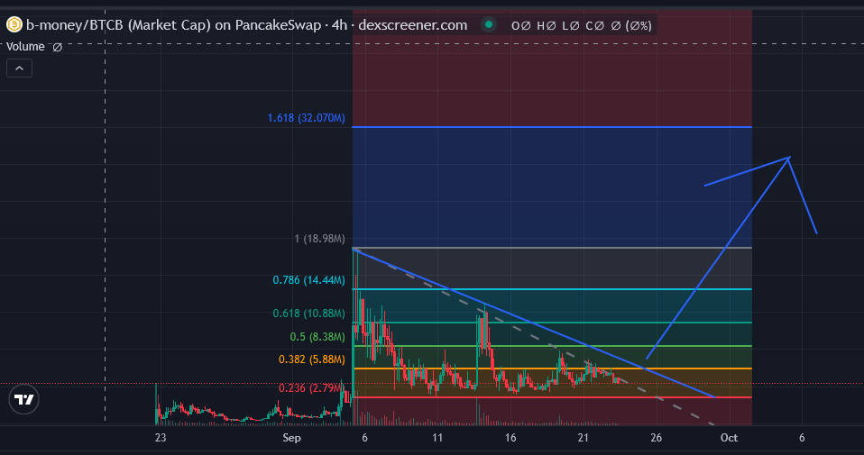
Task: Click the 26 date axis label
Action: coord(656,438)
